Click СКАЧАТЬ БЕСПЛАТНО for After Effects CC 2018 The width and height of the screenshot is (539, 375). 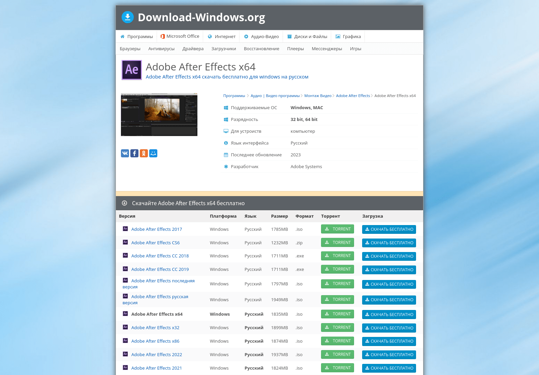point(389,256)
